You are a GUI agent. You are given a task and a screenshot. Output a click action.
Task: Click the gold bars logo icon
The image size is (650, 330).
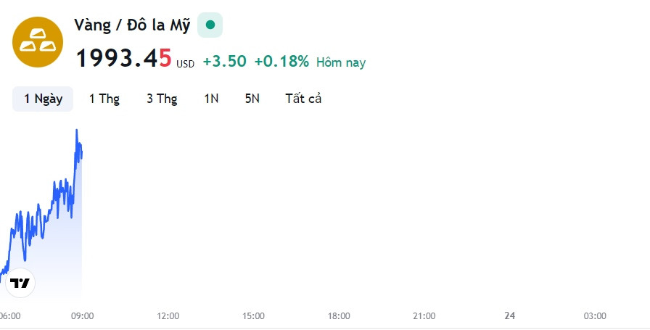(x=38, y=42)
